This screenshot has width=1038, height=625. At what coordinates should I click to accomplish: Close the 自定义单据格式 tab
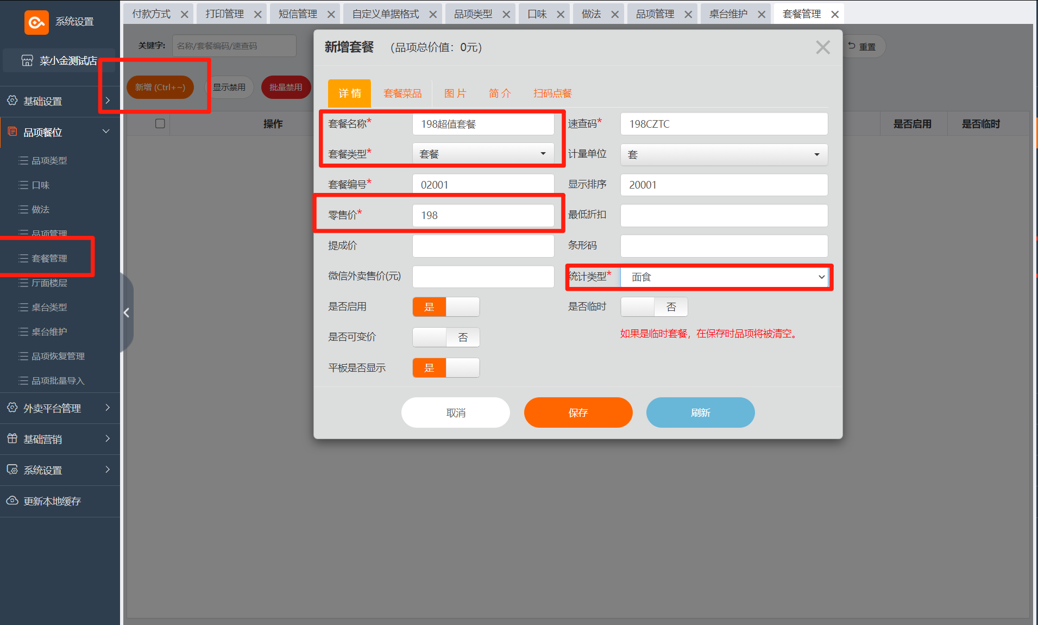pos(433,15)
